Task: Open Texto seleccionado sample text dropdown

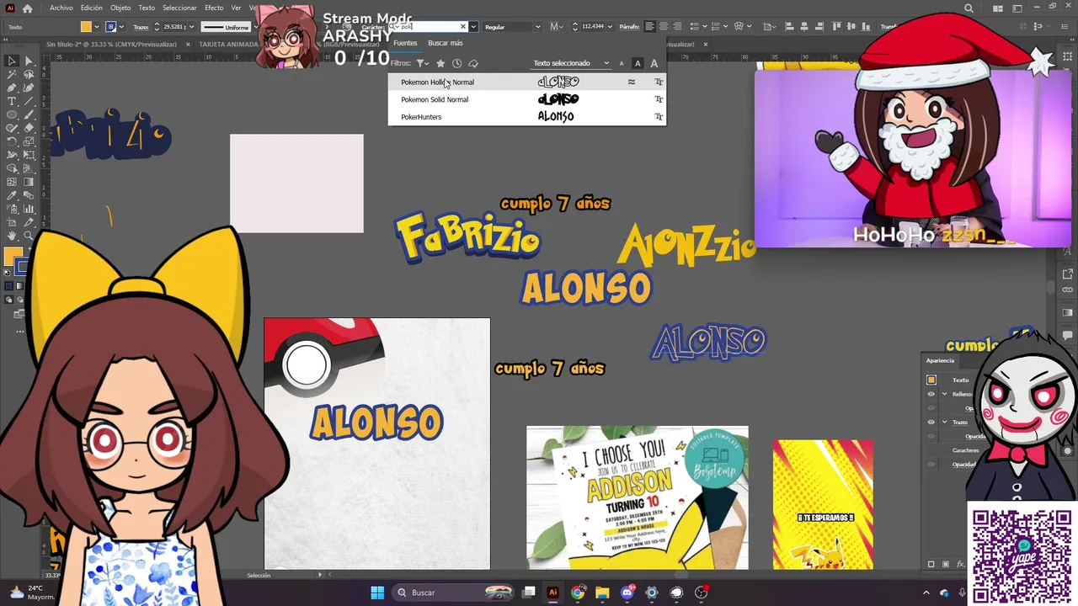Action: (571, 63)
